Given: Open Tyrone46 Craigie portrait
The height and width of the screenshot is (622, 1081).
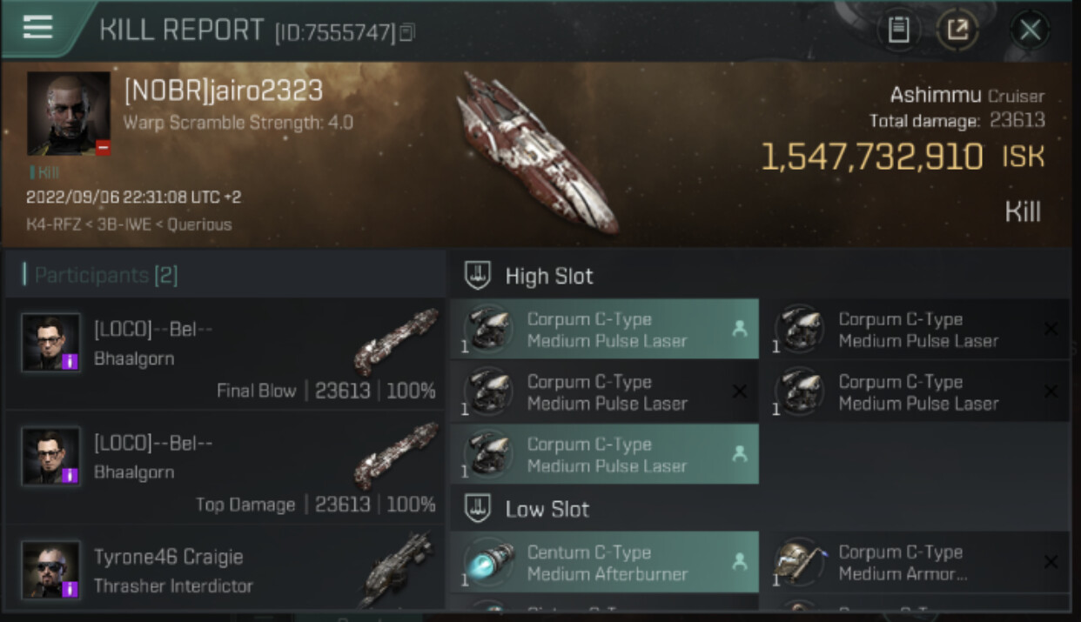Looking at the screenshot, I should [x=51, y=570].
